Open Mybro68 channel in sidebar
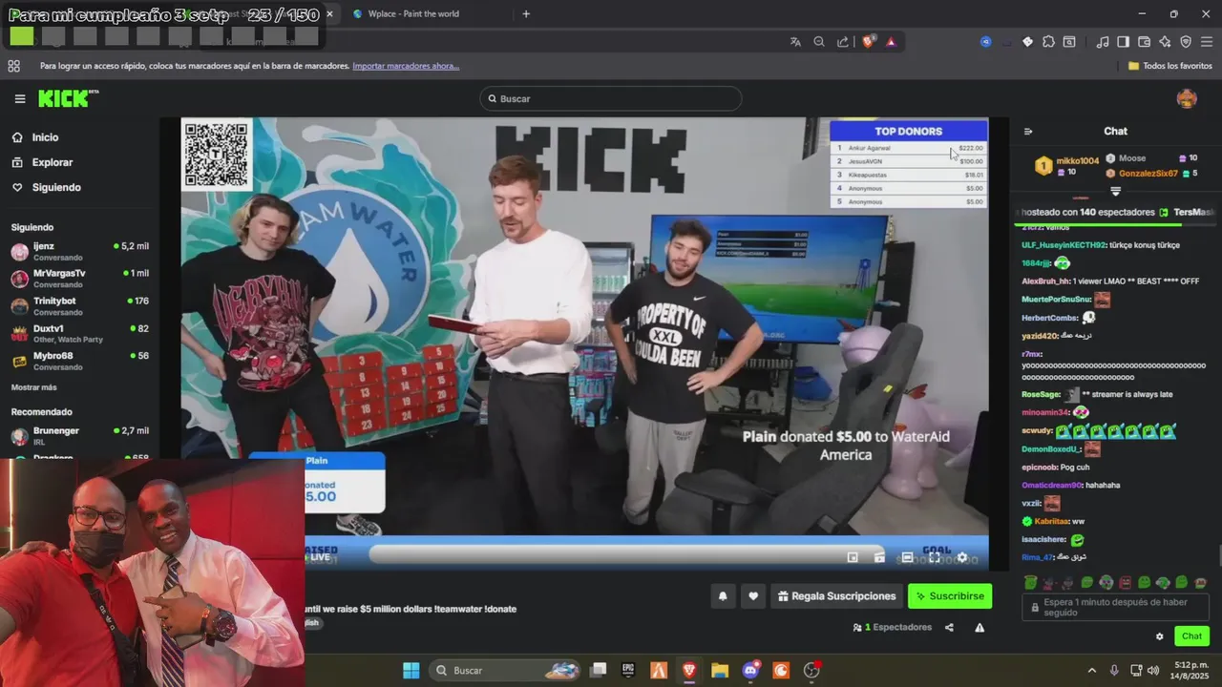1222x687 pixels. tap(80, 362)
